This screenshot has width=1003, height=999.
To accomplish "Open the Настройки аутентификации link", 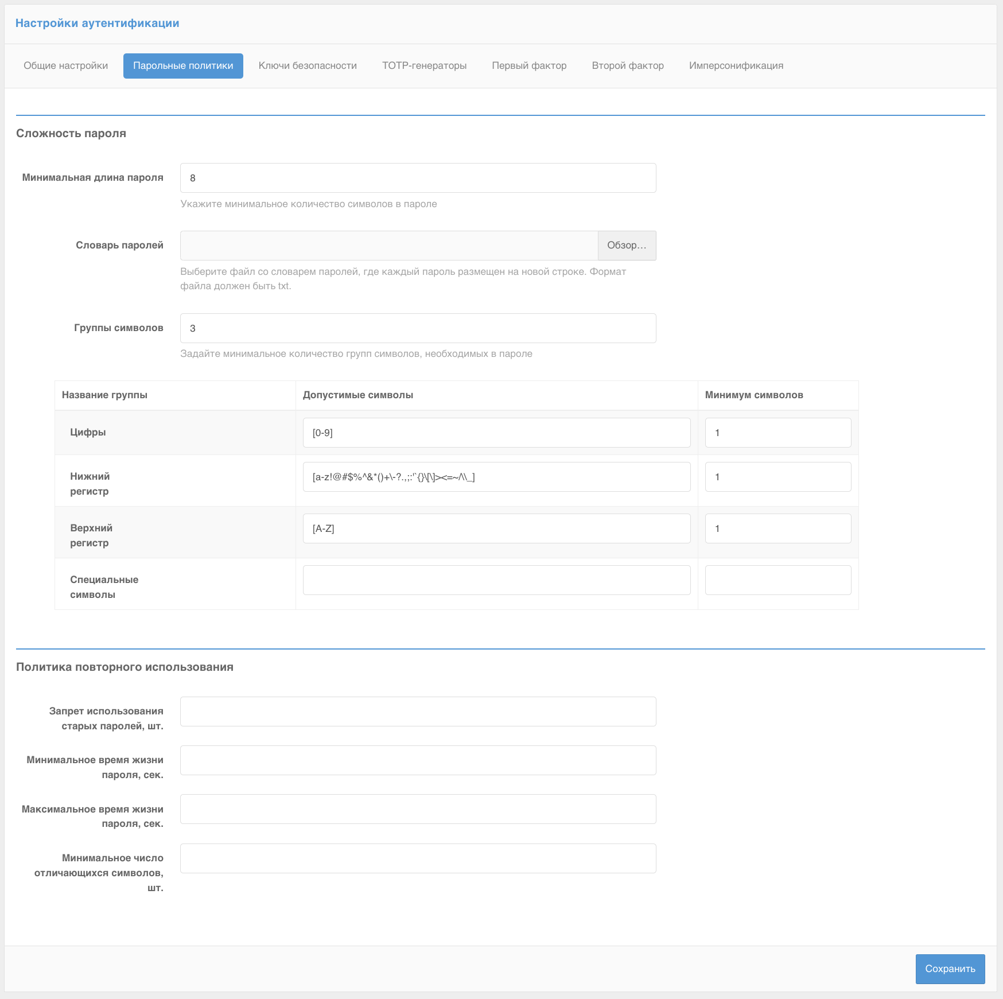I will tap(98, 23).
